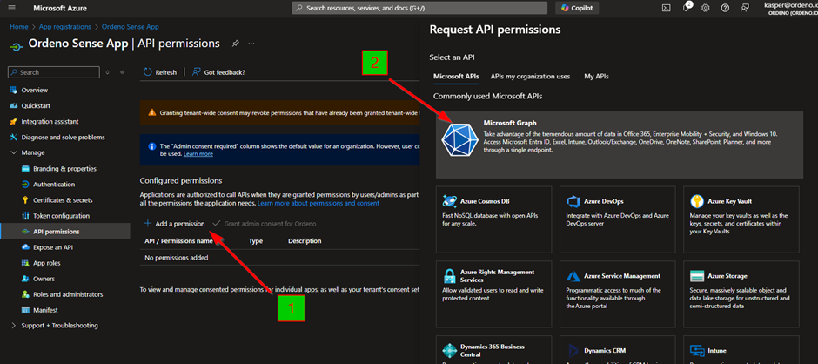818x364 pixels.
Task: Pin the API permissions blade
Action: [x=235, y=44]
